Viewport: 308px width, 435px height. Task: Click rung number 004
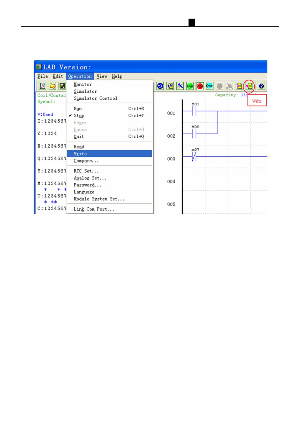click(171, 181)
